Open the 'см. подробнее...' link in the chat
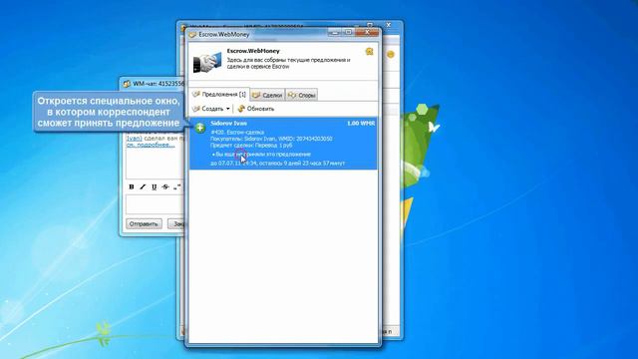The height and width of the screenshot is (359, 638). tap(151, 145)
